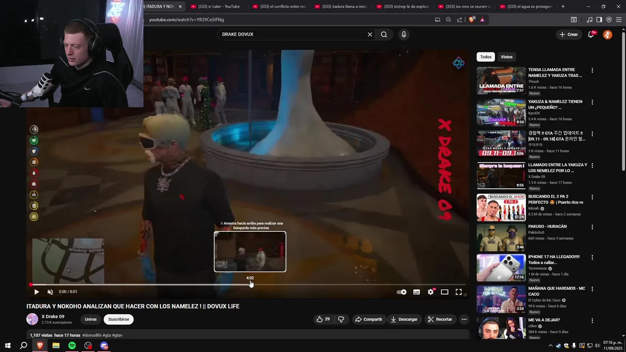Clear the search box text with X
The width and height of the screenshot is (626, 352).
point(370,34)
